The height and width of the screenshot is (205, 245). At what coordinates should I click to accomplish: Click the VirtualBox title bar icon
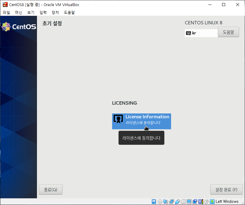click(x=5, y=5)
